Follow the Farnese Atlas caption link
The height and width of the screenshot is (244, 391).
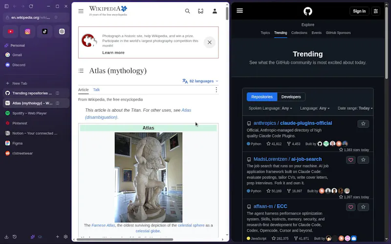click(x=103, y=225)
